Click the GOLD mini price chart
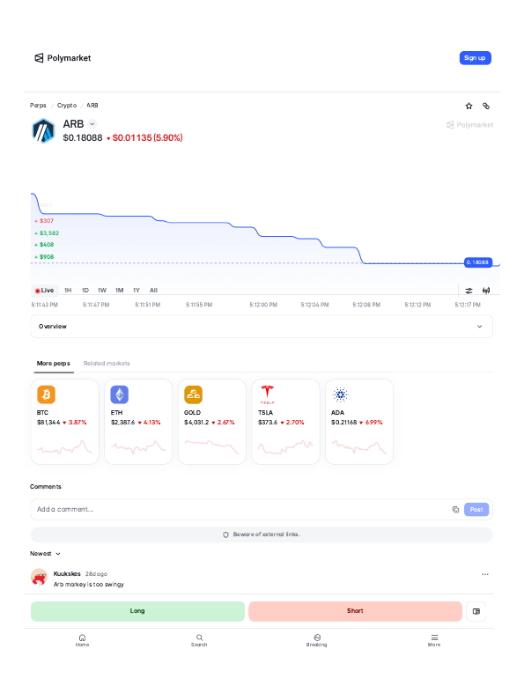The width and height of the screenshot is (524, 678). coord(212,447)
